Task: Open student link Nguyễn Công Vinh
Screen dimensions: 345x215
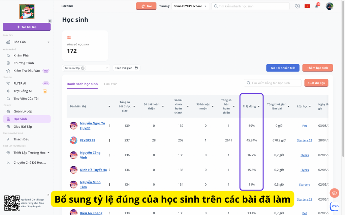Action: click(90, 155)
